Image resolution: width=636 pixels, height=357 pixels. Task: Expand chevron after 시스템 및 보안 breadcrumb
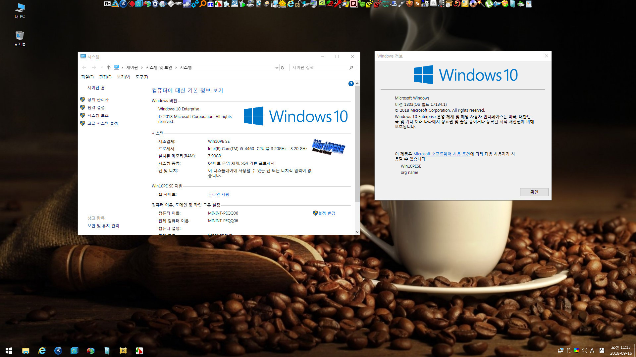176,67
